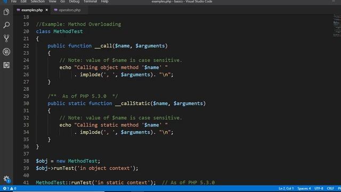The width and height of the screenshot is (341, 192).
Task: Open the Explorer files icon in activity bar
Action: tap(6, 12)
